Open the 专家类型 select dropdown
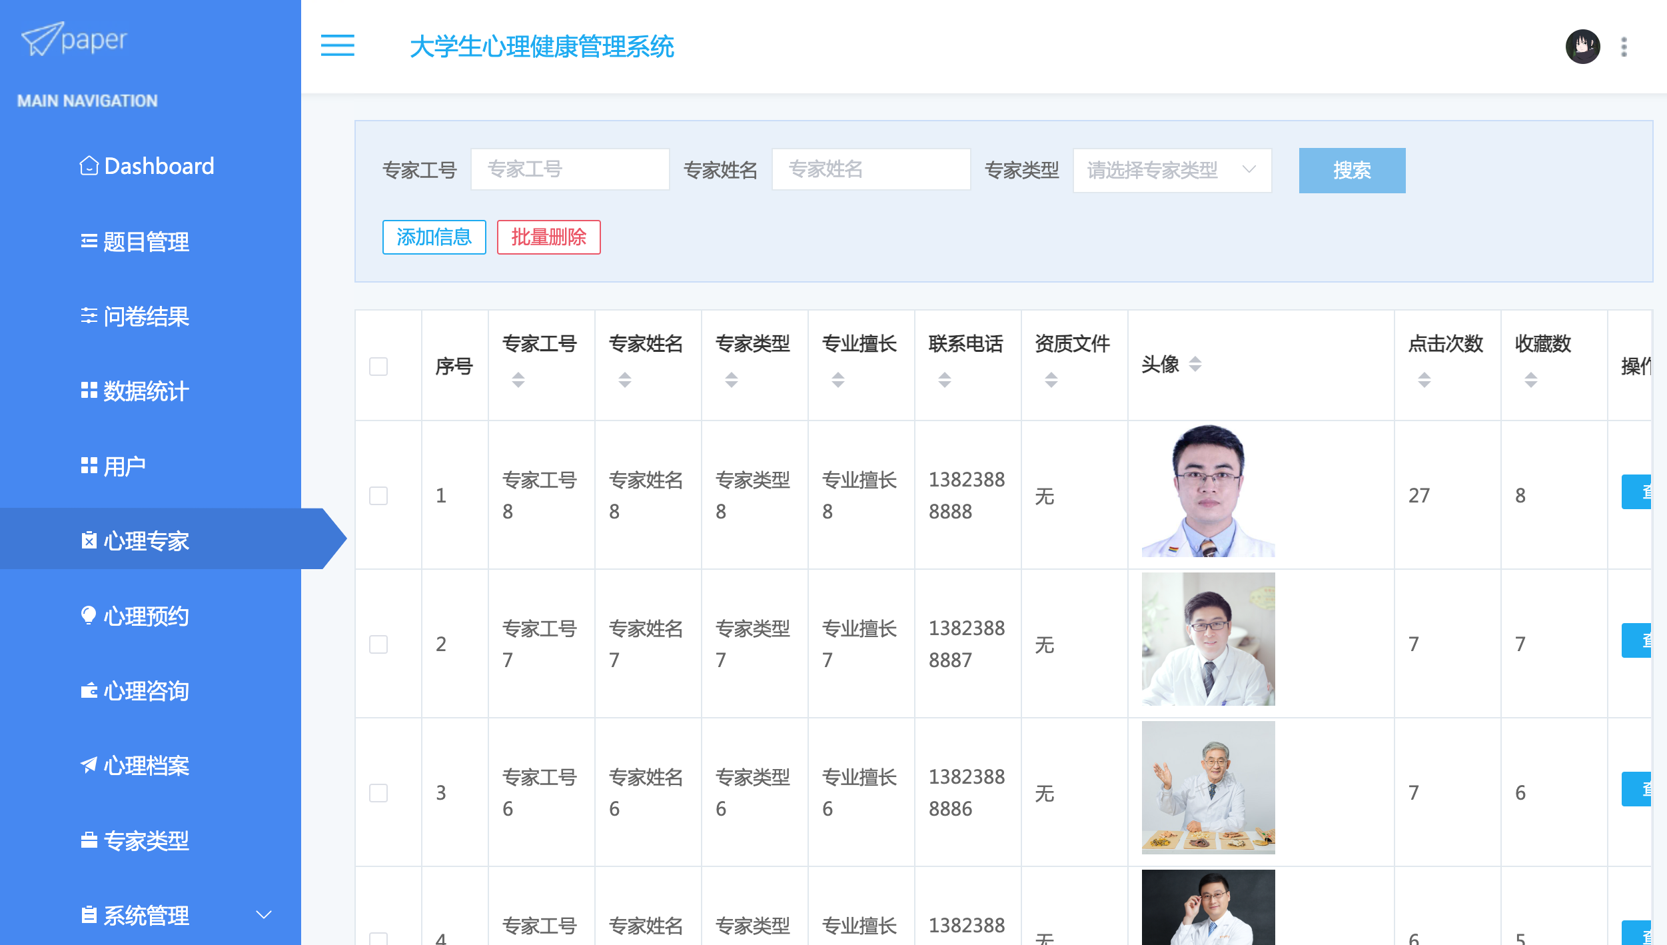1667x945 pixels. 1171,171
